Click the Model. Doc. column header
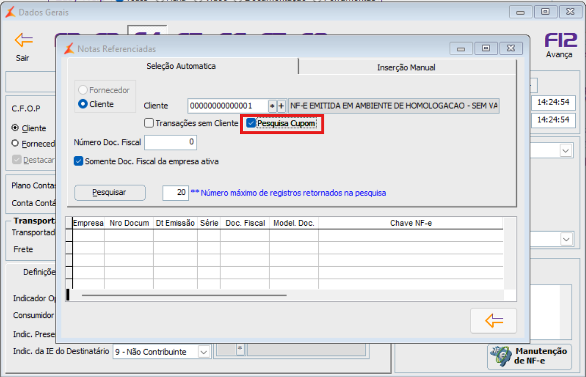The image size is (586, 377). tap(294, 223)
